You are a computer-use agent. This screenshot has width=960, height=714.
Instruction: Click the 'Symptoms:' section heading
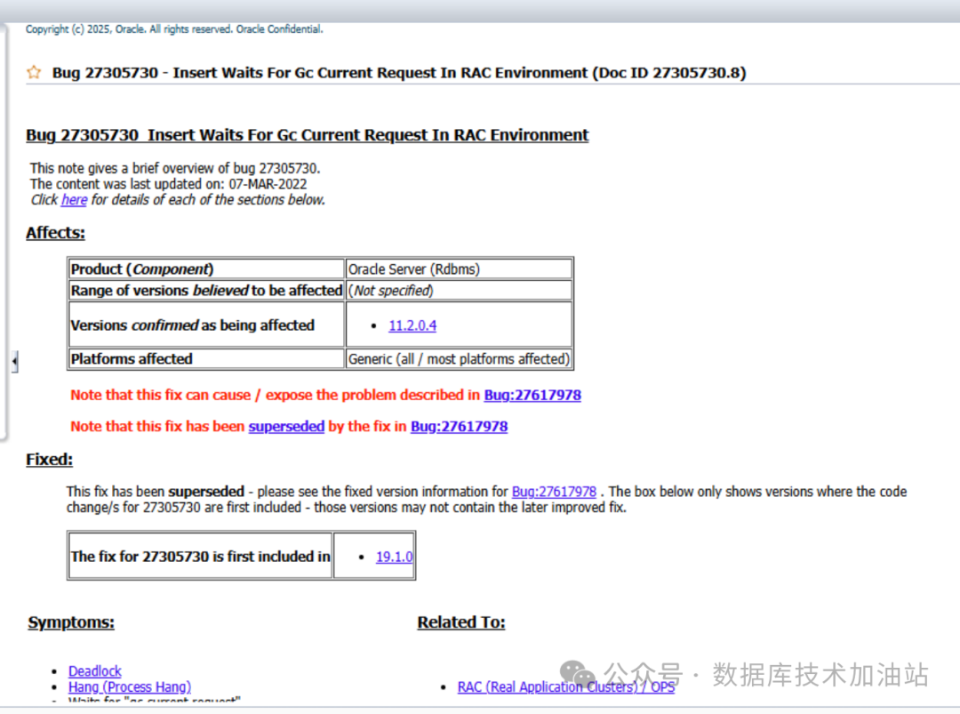point(71,622)
